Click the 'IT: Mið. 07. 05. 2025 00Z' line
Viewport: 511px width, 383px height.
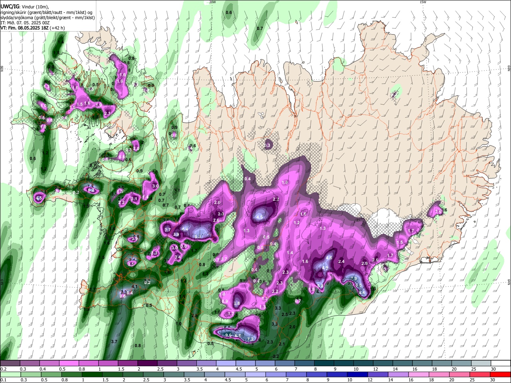point(25,23)
